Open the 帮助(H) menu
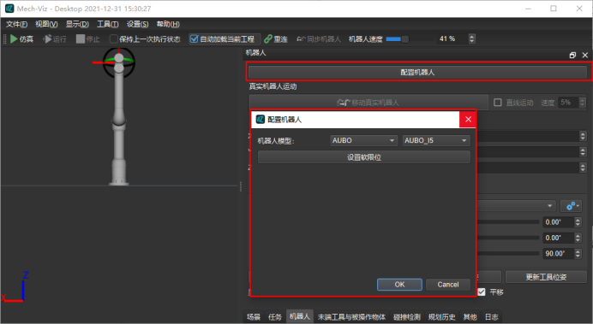 [x=168, y=24]
